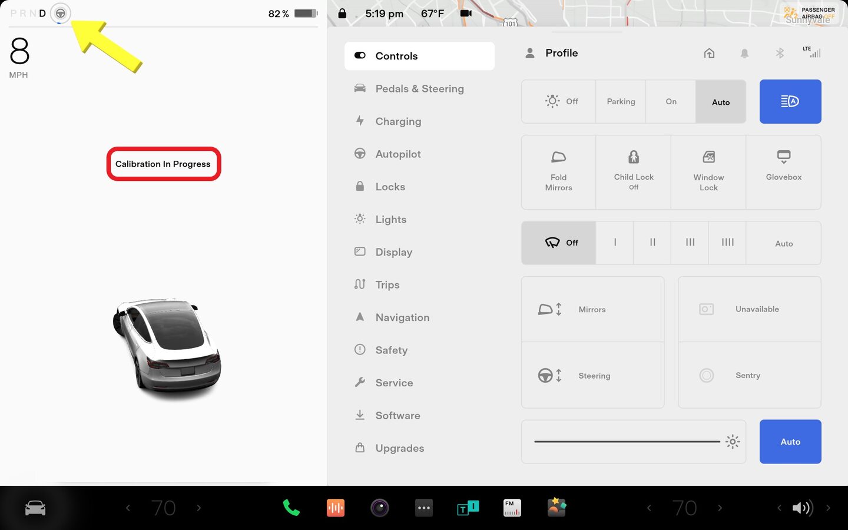Tap the lock icon in the status bar

click(x=342, y=13)
